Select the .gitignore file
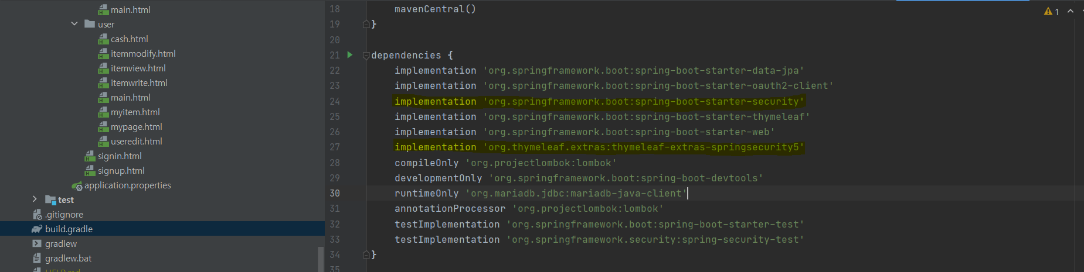The image size is (1084, 272). (x=64, y=214)
